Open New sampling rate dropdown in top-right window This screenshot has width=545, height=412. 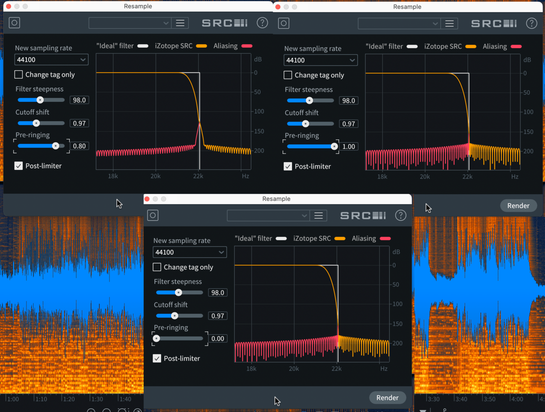(321, 60)
